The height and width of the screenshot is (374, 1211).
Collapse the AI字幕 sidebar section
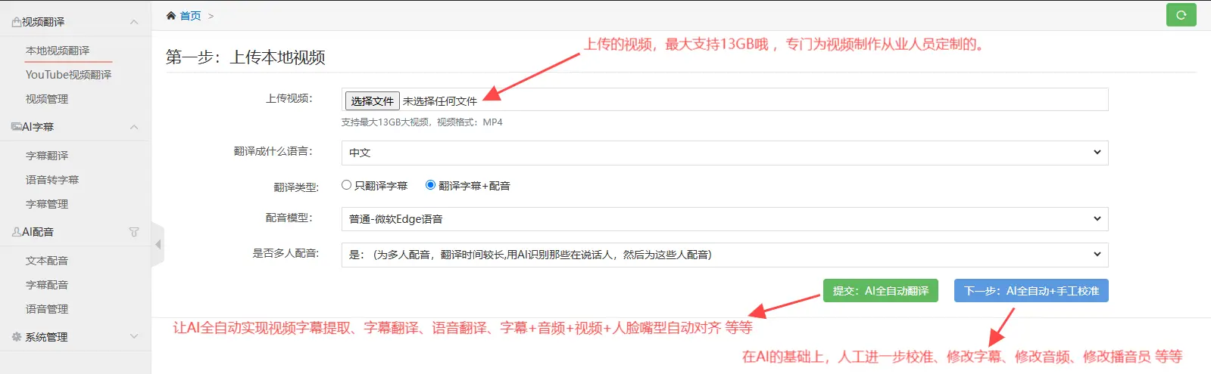[x=134, y=127]
